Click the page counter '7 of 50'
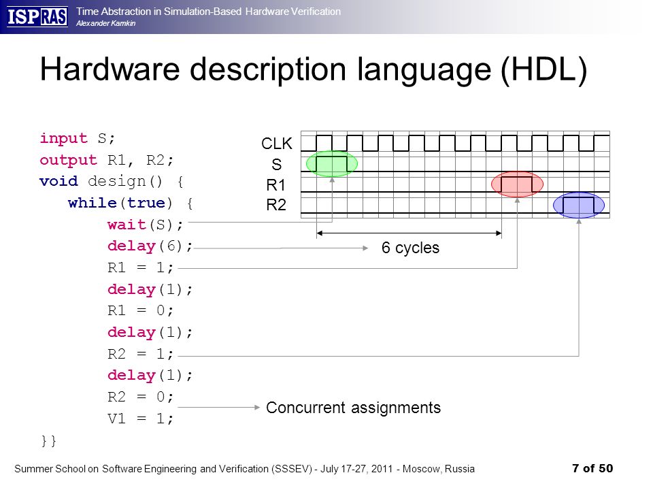This screenshot has height=490, width=653. pyautogui.click(x=592, y=468)
